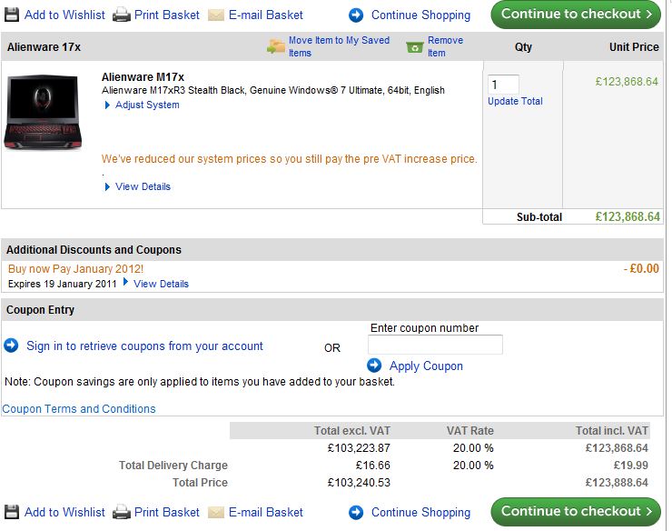Click the bottom printer icon
This screenshot has width=672, height=531.
[x=122, y=513]
